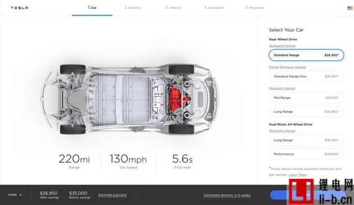354x205 pixels.
Task: Select the Standard Range option
Action: click(x=306, y=55)
